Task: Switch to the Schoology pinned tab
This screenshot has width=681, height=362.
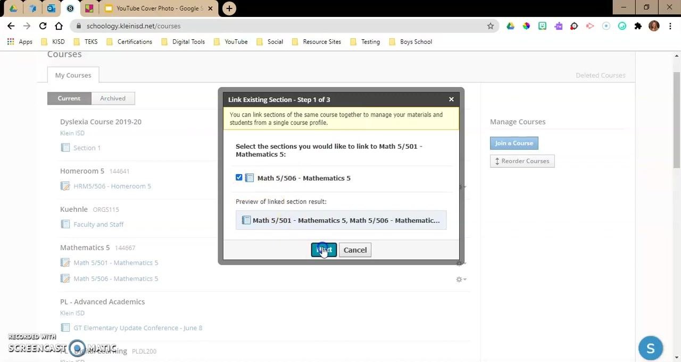Action: click(70, 8)
